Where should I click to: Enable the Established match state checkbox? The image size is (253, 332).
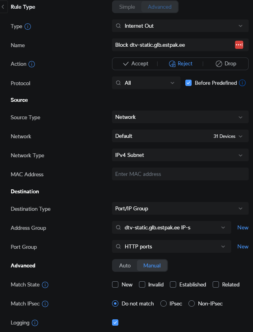tap(173, 284)
